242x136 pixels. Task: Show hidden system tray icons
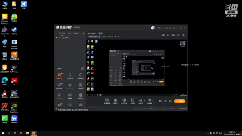[208, 133]
